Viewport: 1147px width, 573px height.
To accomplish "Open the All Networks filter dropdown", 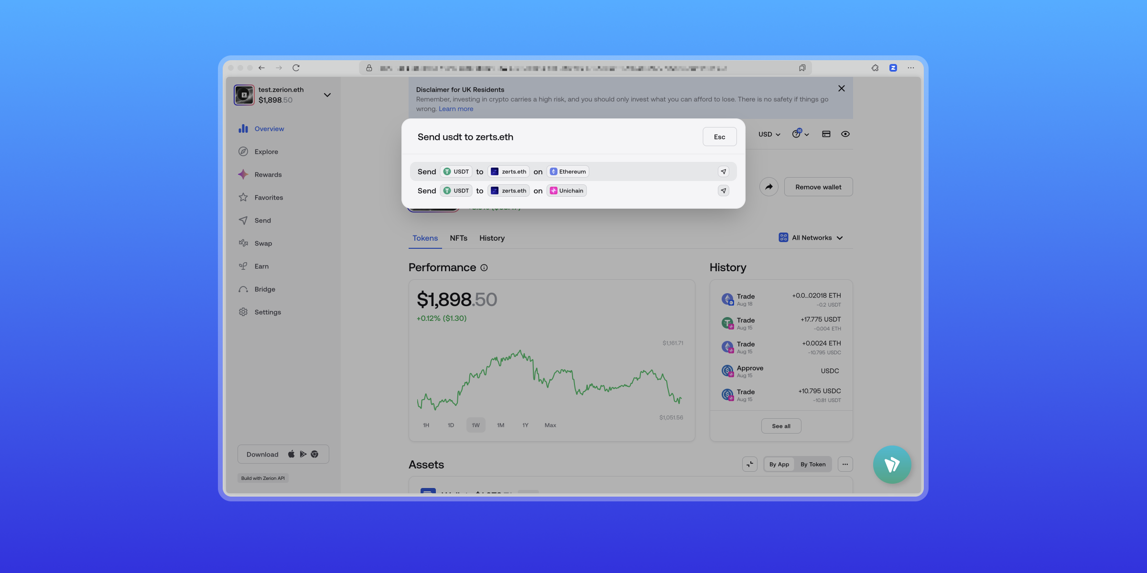I will (811, 238).
